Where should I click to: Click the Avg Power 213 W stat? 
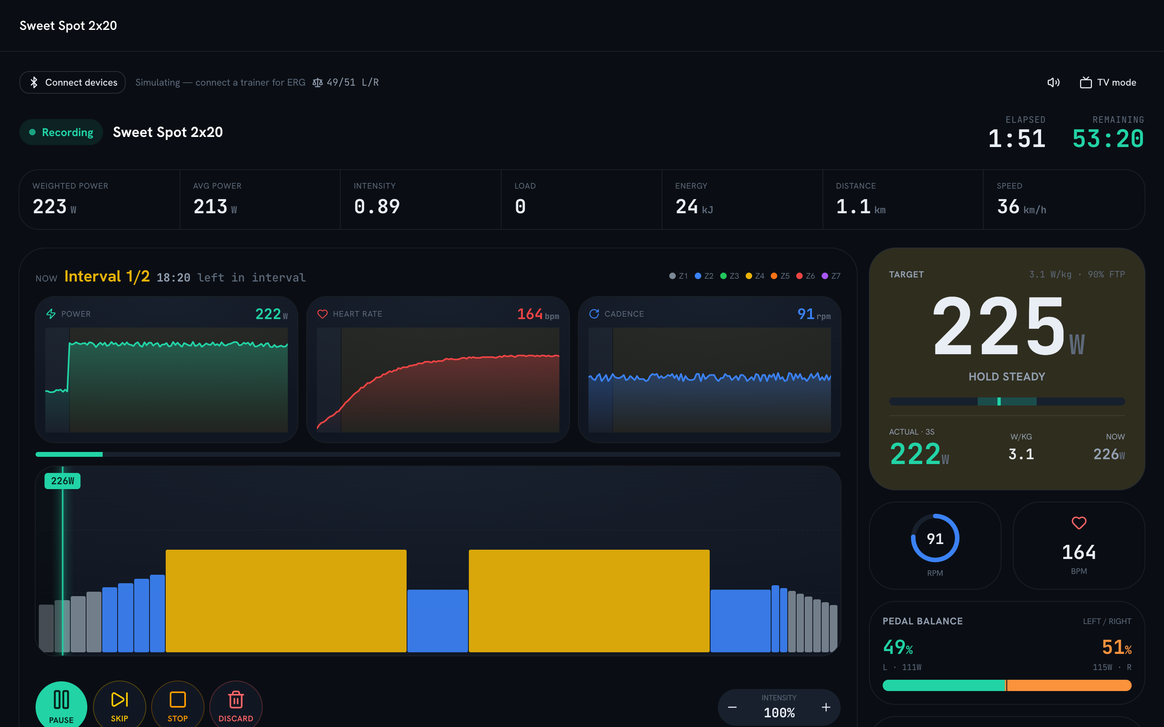coord(260,200)
